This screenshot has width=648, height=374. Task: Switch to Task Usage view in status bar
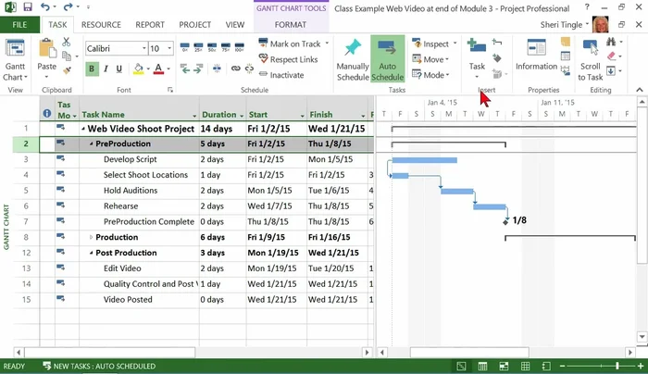click(482, 367)
